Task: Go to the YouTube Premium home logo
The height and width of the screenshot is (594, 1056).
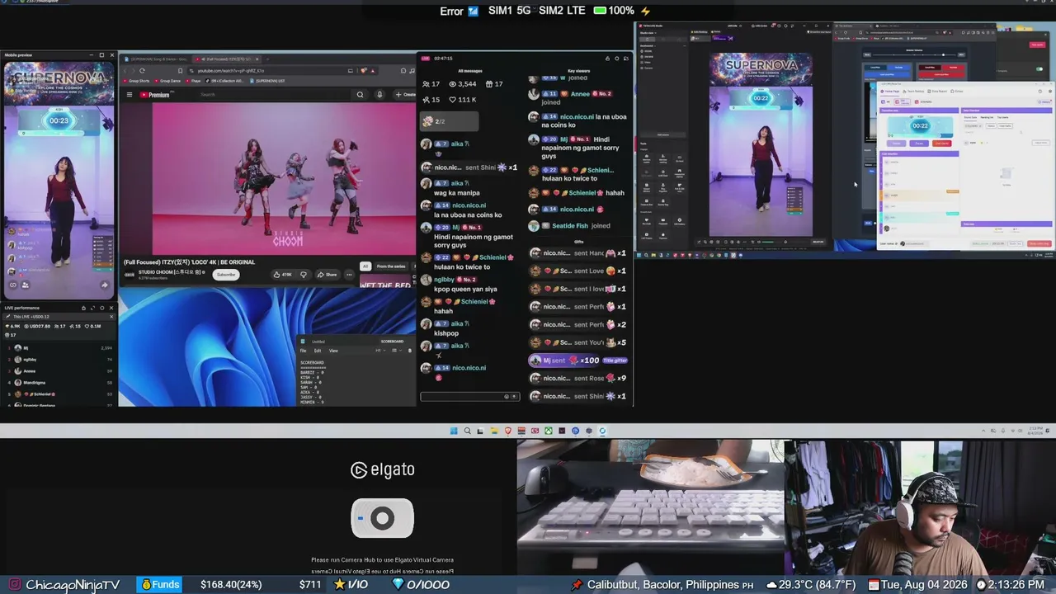Action: coord(154,95)
